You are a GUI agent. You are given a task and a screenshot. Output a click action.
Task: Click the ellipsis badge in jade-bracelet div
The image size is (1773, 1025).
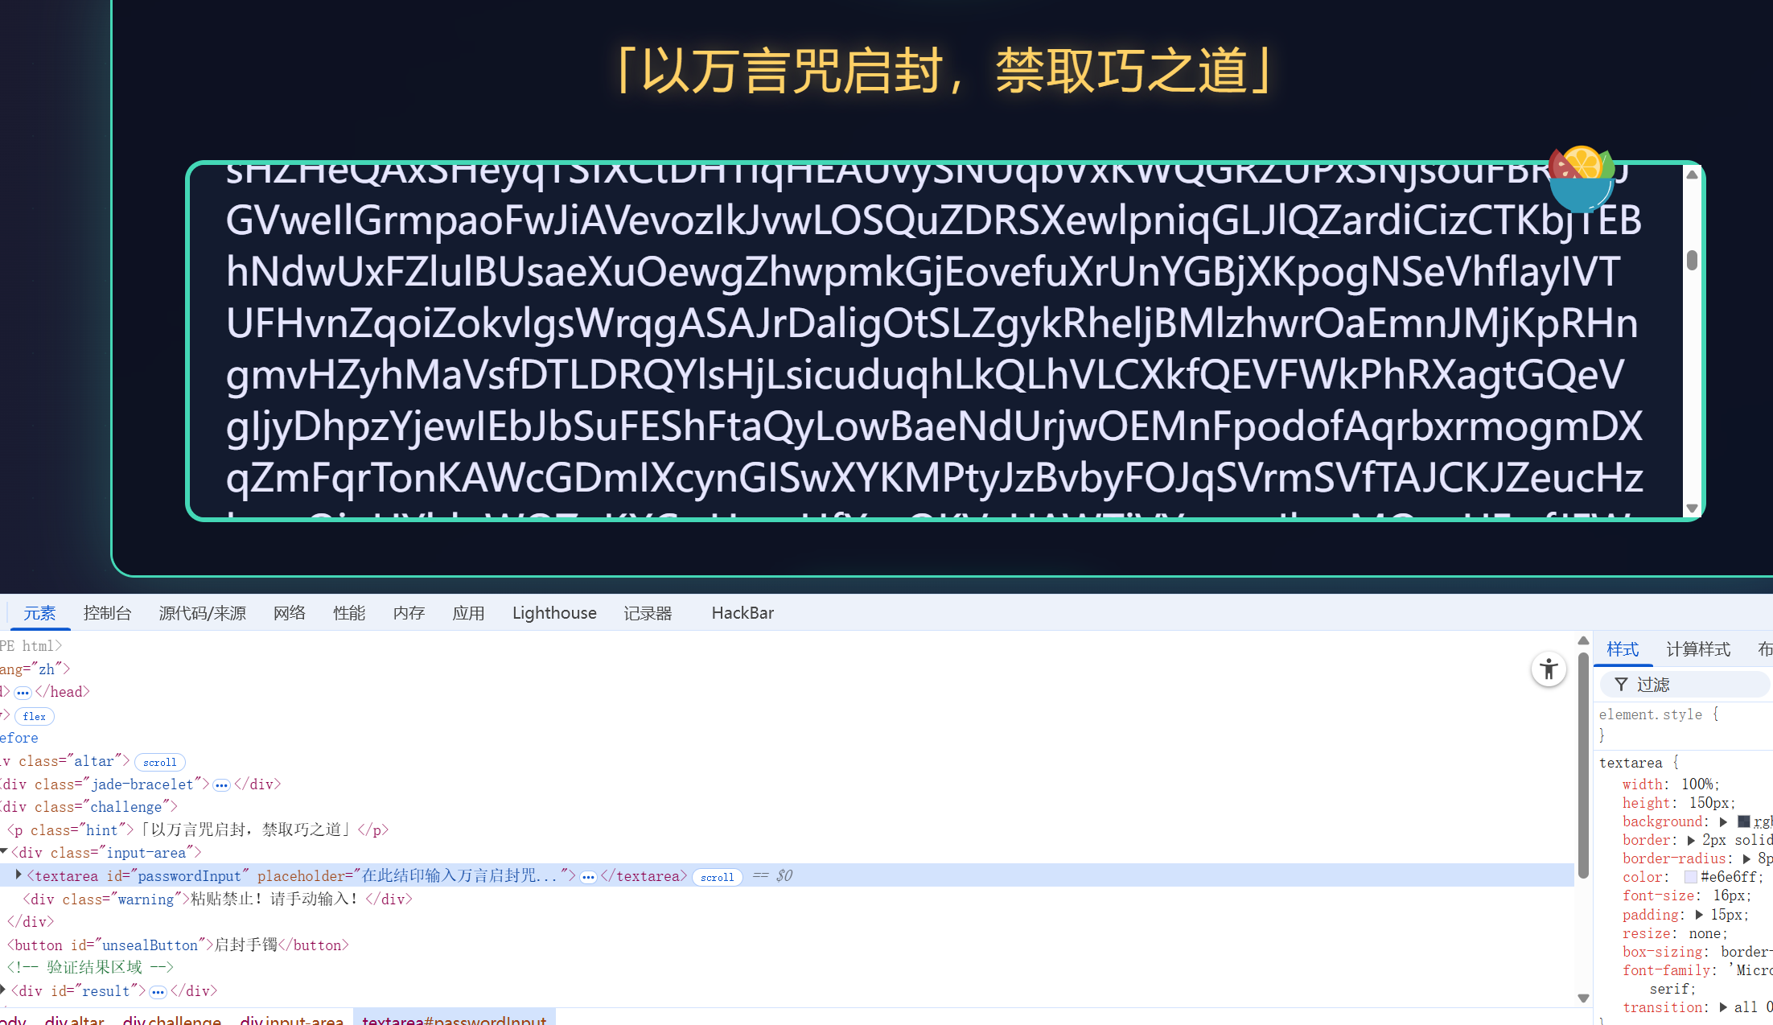tap(221, 785)
